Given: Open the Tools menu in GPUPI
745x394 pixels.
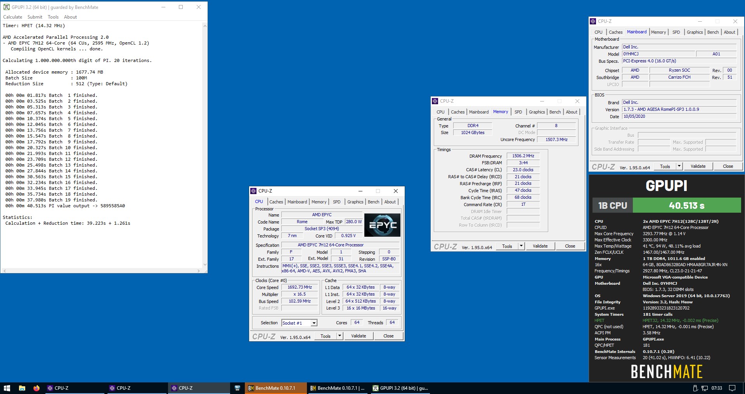Looking at the screenshot, I should 53,17.
